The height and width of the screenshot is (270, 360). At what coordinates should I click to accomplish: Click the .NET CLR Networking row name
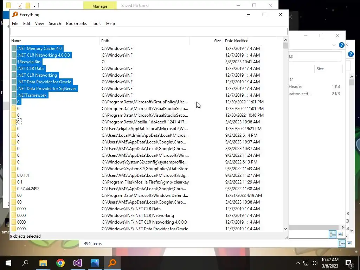point(37,75)
